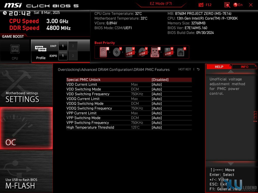Select the USB floppy boot device icon
Screen dimensions: 258x193
click(x=168, y=52)
